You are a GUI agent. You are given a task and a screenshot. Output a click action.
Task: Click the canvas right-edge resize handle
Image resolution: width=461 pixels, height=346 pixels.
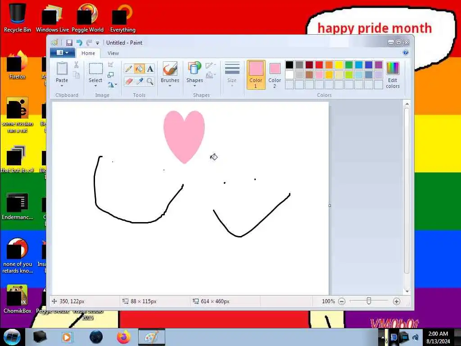click(330, 205)
